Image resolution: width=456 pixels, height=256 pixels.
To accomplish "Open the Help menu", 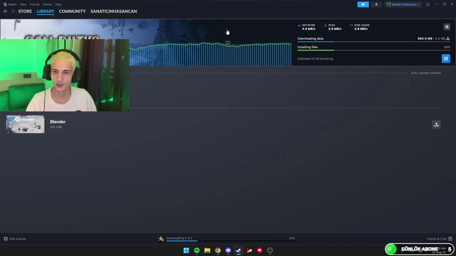I will (x=58, y=4).
